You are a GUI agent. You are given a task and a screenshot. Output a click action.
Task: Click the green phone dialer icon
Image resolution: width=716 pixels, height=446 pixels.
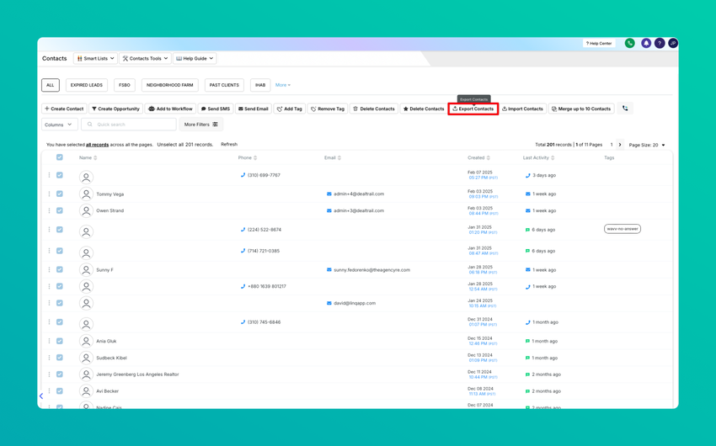tap(630, 43)
